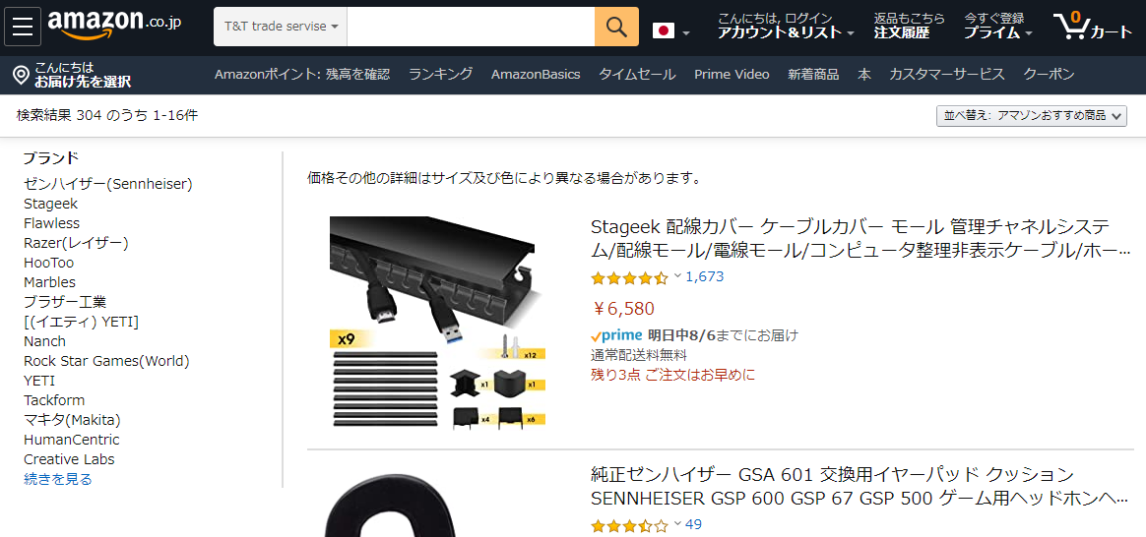Open Prime Video navigation link
Screen dimensions: 1146x537
pos(732,75)
